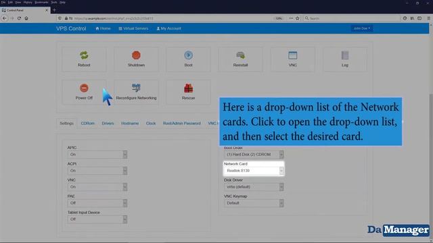Image resolution: width=433 pixels, height=243 pixels.
Task: Open the VNC Keymap dropdown
Action: 254,203
